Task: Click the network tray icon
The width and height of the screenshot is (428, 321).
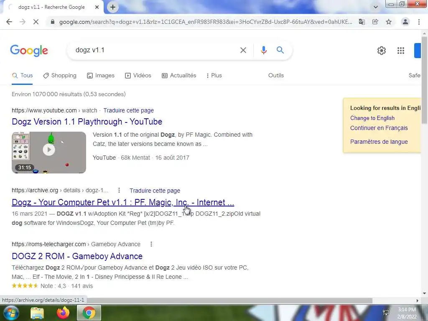Action: (x=386, y=313)
